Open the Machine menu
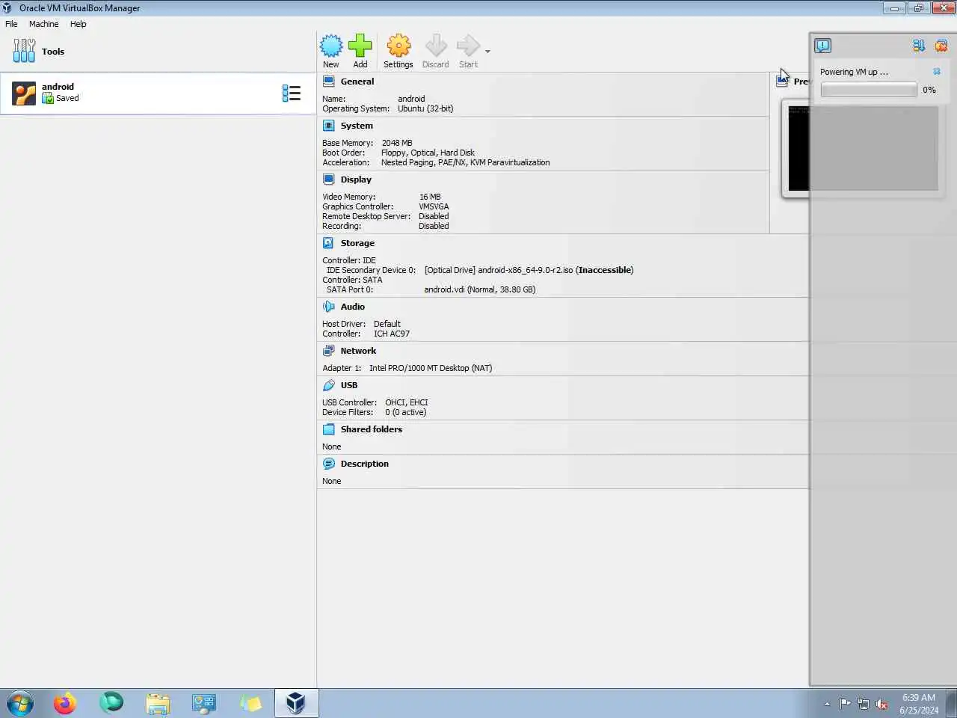Screen dimensions: 957x718 [x=43, y=24]
